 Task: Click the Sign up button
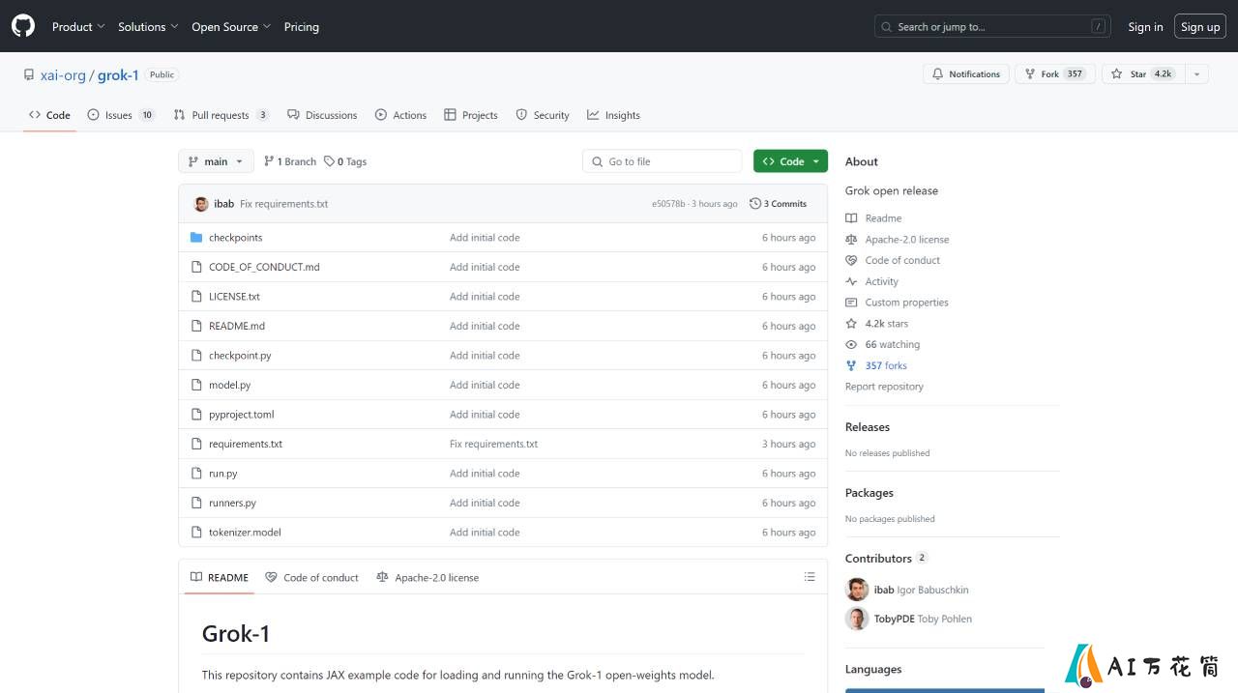[x=1200, y=27]
